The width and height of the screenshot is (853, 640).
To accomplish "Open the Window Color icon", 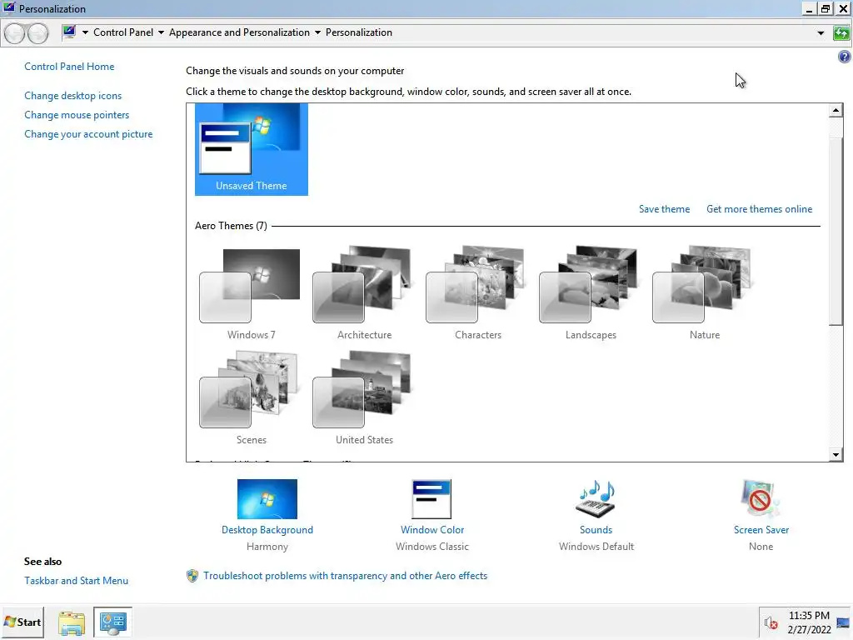I will [432, 499].
